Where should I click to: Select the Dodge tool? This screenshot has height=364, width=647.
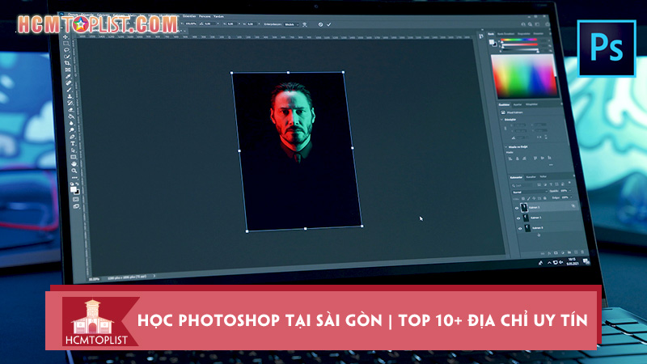point(72,130)
